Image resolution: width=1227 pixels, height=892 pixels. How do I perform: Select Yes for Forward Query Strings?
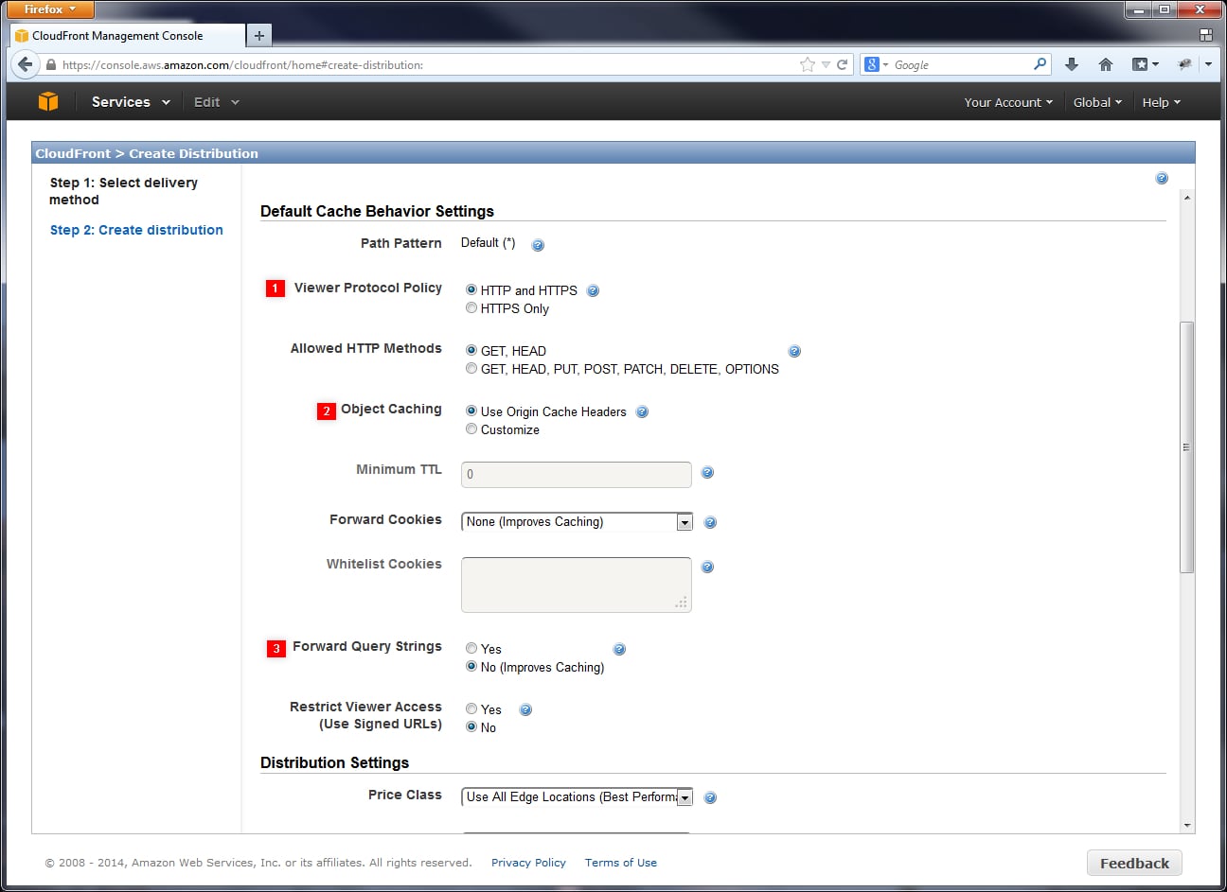pyautogui.click(x=471, y=648)
